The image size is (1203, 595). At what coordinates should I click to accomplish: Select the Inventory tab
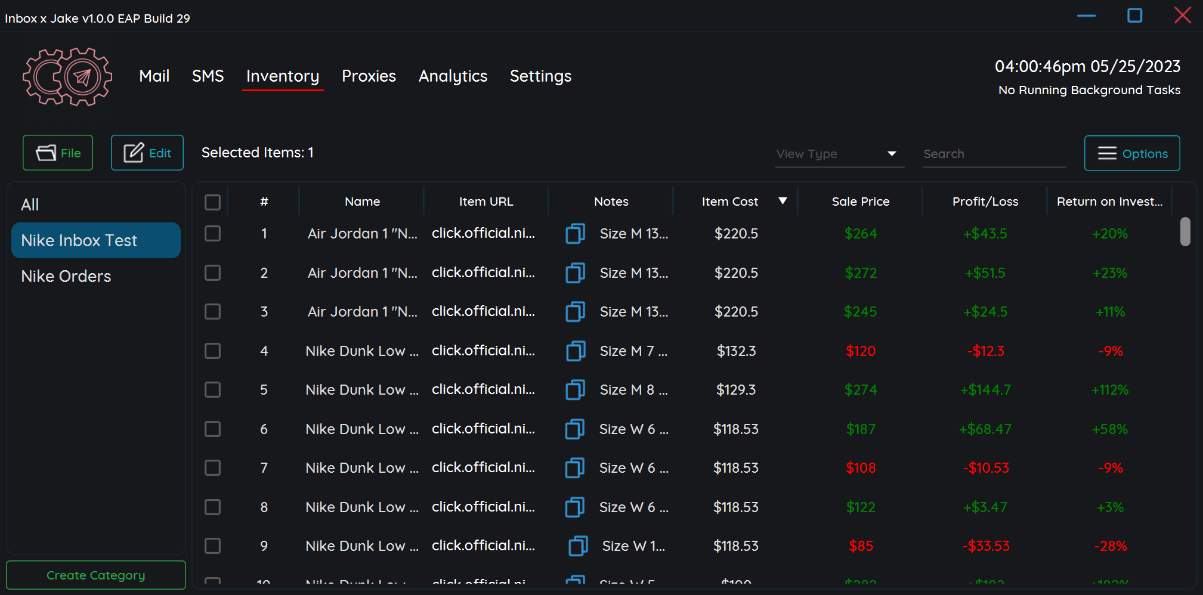point(283,76)
